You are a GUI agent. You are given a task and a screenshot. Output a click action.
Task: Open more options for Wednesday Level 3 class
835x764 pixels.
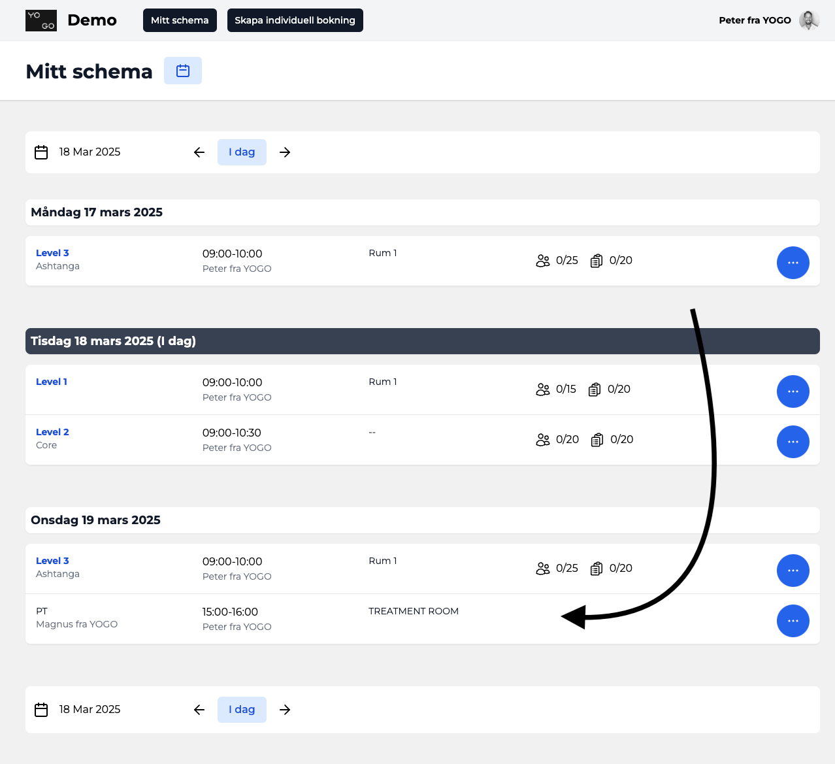[x=793, y=571]
